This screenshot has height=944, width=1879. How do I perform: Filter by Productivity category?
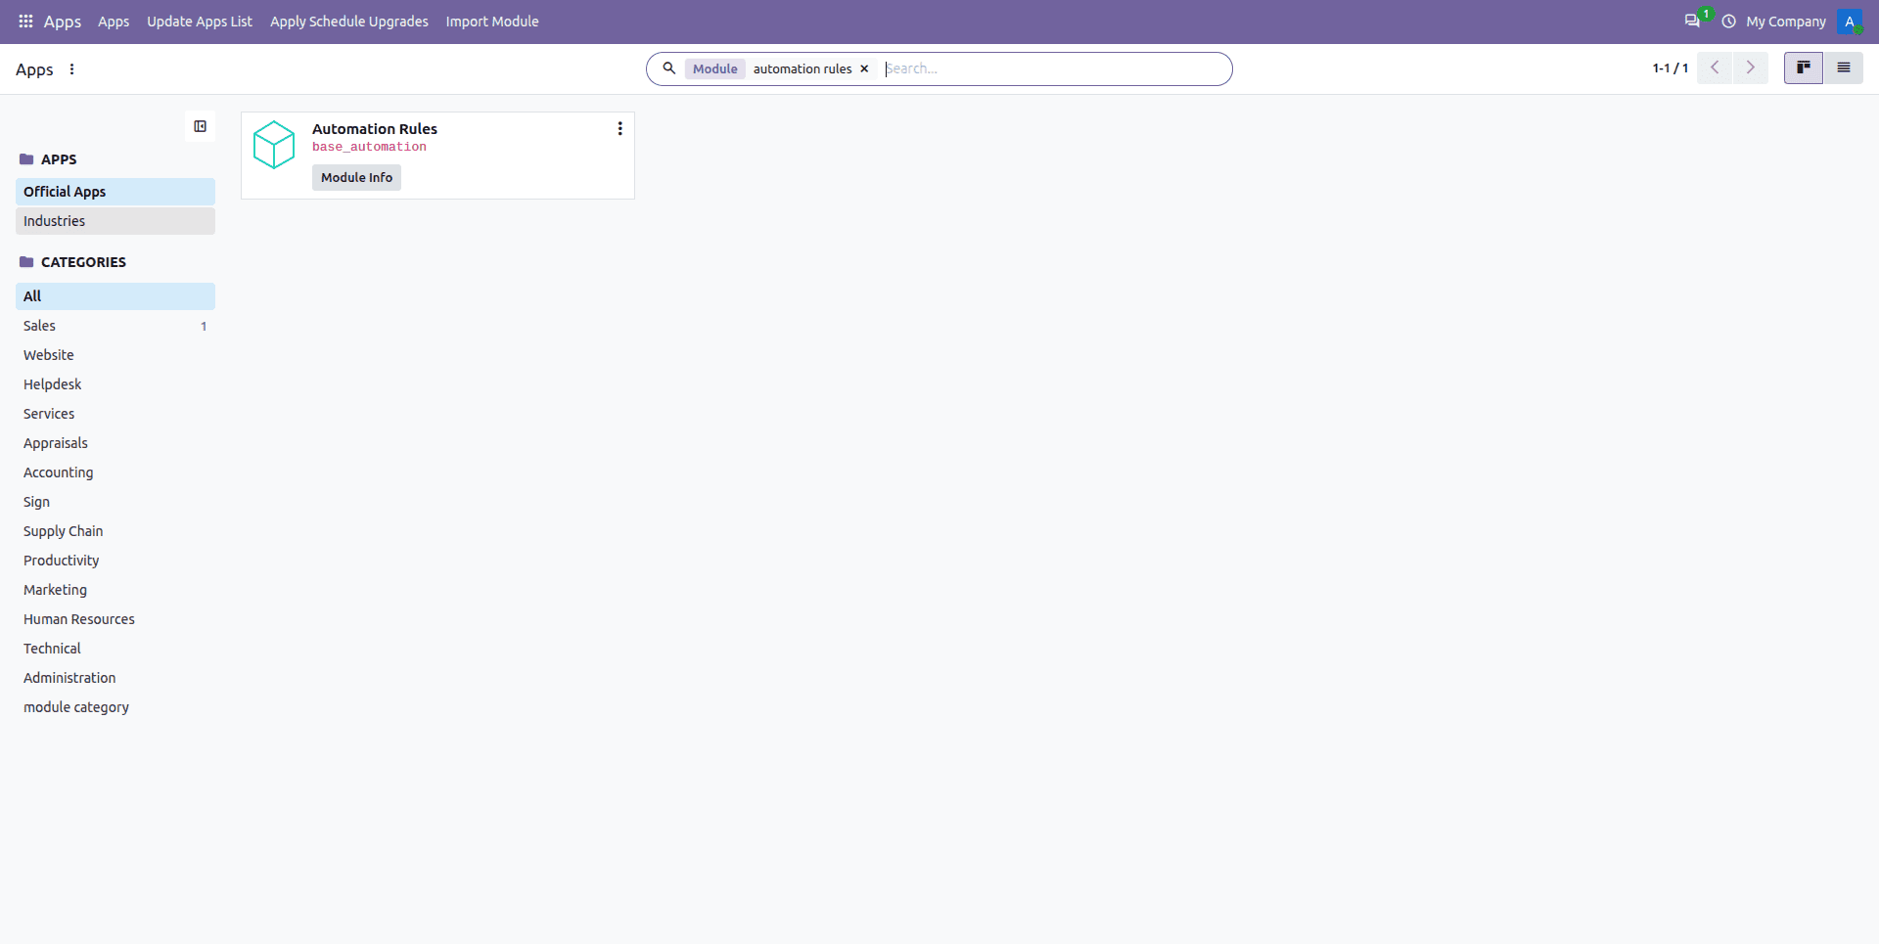pyautogui.click(x=115, y=561)
